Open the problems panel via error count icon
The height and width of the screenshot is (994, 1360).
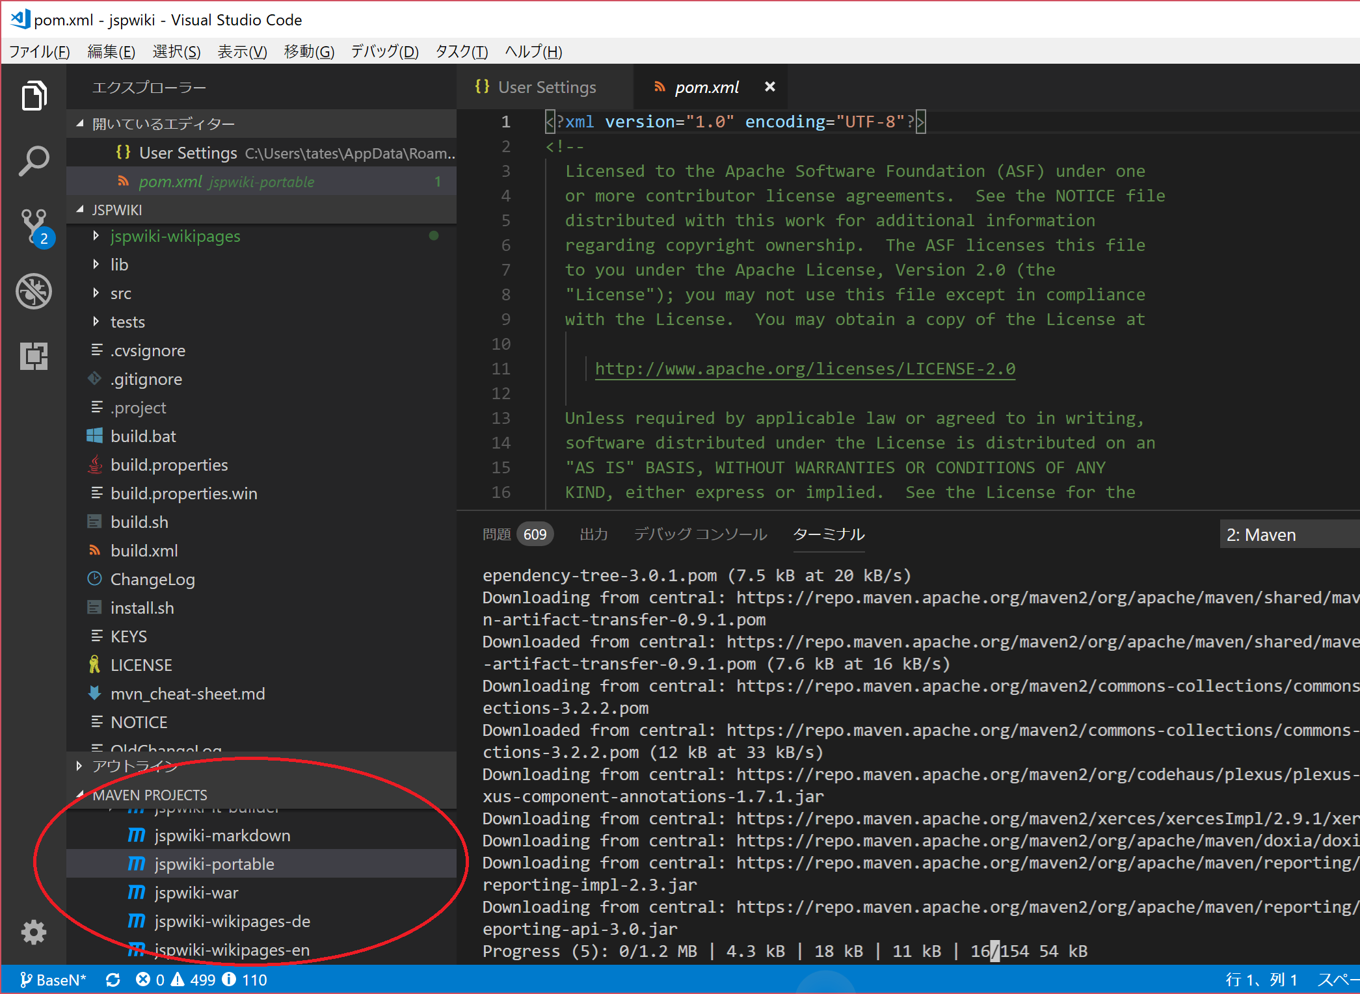150,980
